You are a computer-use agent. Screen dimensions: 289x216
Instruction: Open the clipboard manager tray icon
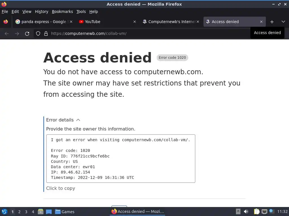tap(257, 211)
